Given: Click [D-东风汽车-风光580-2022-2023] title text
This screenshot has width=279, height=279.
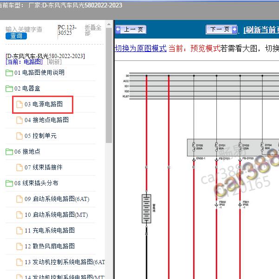Looking at the screenshot, I should [x=45, y=56].
